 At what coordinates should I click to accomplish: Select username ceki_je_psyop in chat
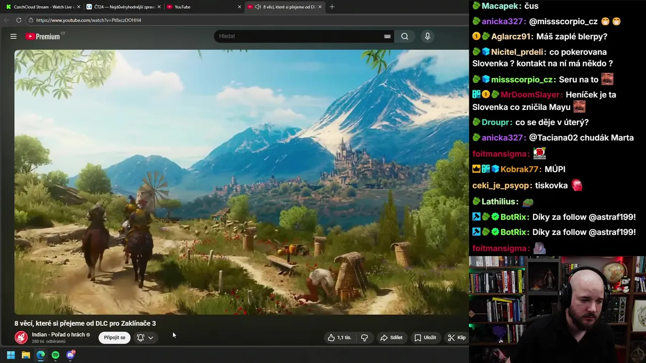[501, 186]
